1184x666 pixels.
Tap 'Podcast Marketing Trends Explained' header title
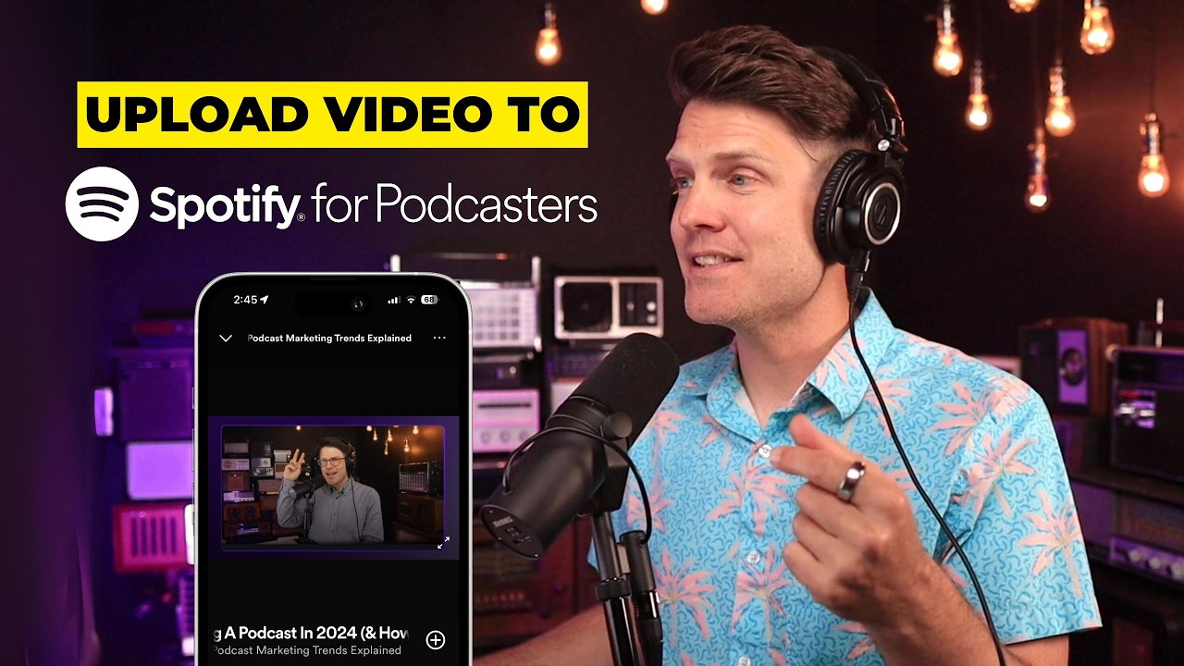(329, 338)
